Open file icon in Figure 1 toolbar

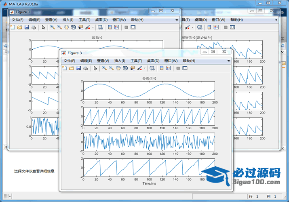tap(19, 27)
